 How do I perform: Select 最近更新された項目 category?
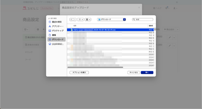click(35, 37)
